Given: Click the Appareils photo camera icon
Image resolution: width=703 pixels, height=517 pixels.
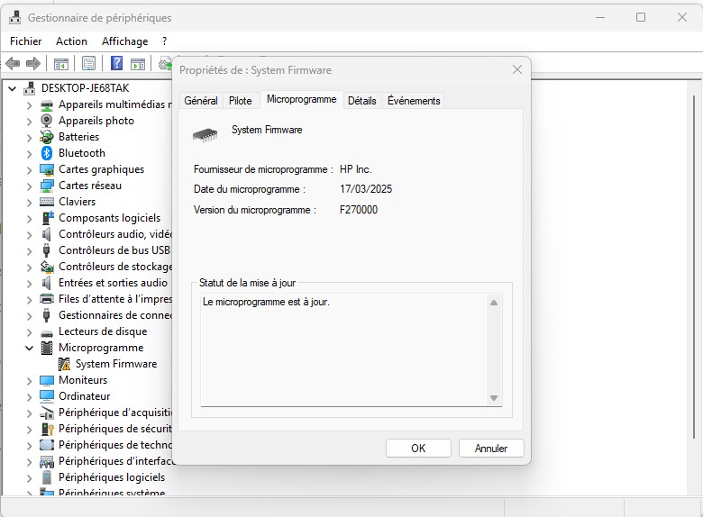Looking at the screenshot, I should (47, 121).
